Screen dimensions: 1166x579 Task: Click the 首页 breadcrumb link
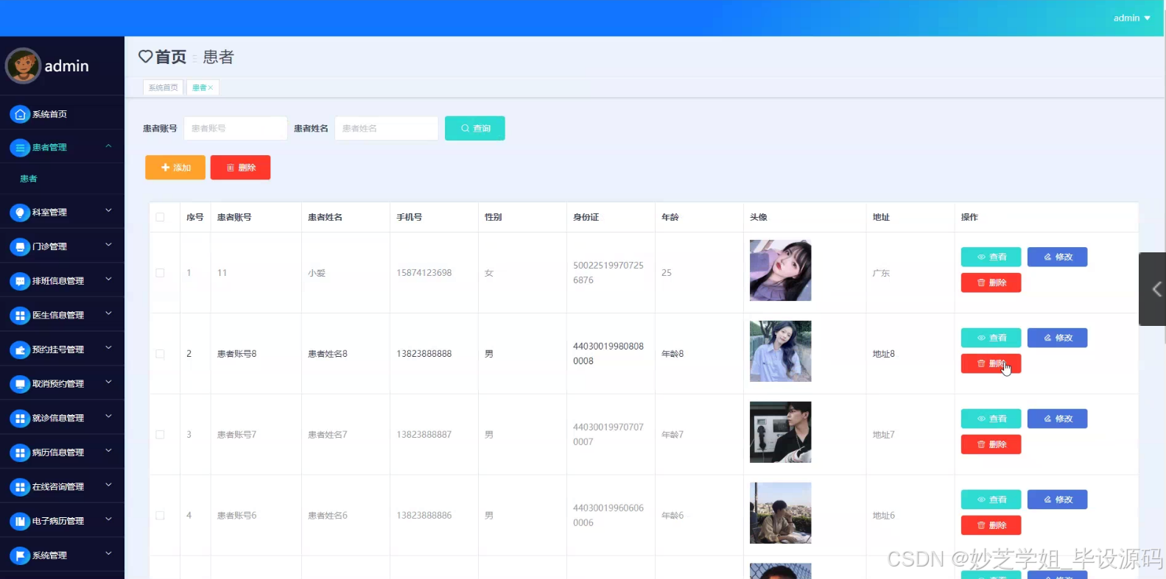[170, 57]
